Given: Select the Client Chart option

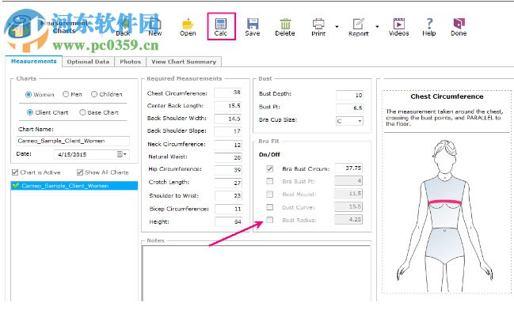Looking at the screenshot, I should pos(30,112).
